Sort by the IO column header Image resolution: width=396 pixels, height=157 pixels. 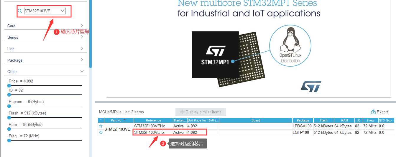point(359,120)
